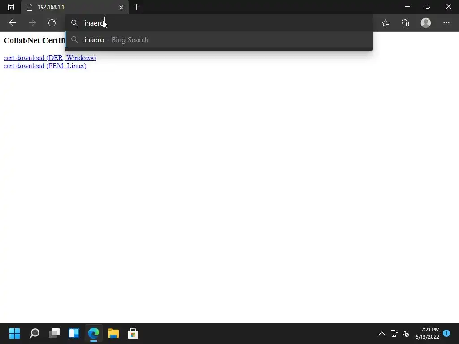Click the network status tray icon
Viewport: 459px width, 344px height.
(x=394, y=333)
